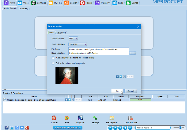Click the Twitter icon in download row
This screenshot has width=188, height=132.
point(70,100)
